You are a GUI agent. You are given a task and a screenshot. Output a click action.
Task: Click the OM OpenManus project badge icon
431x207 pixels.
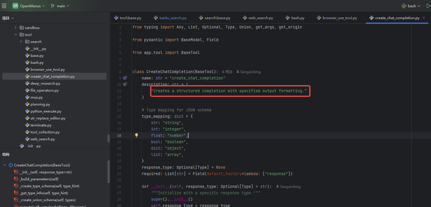pos(15,6)
